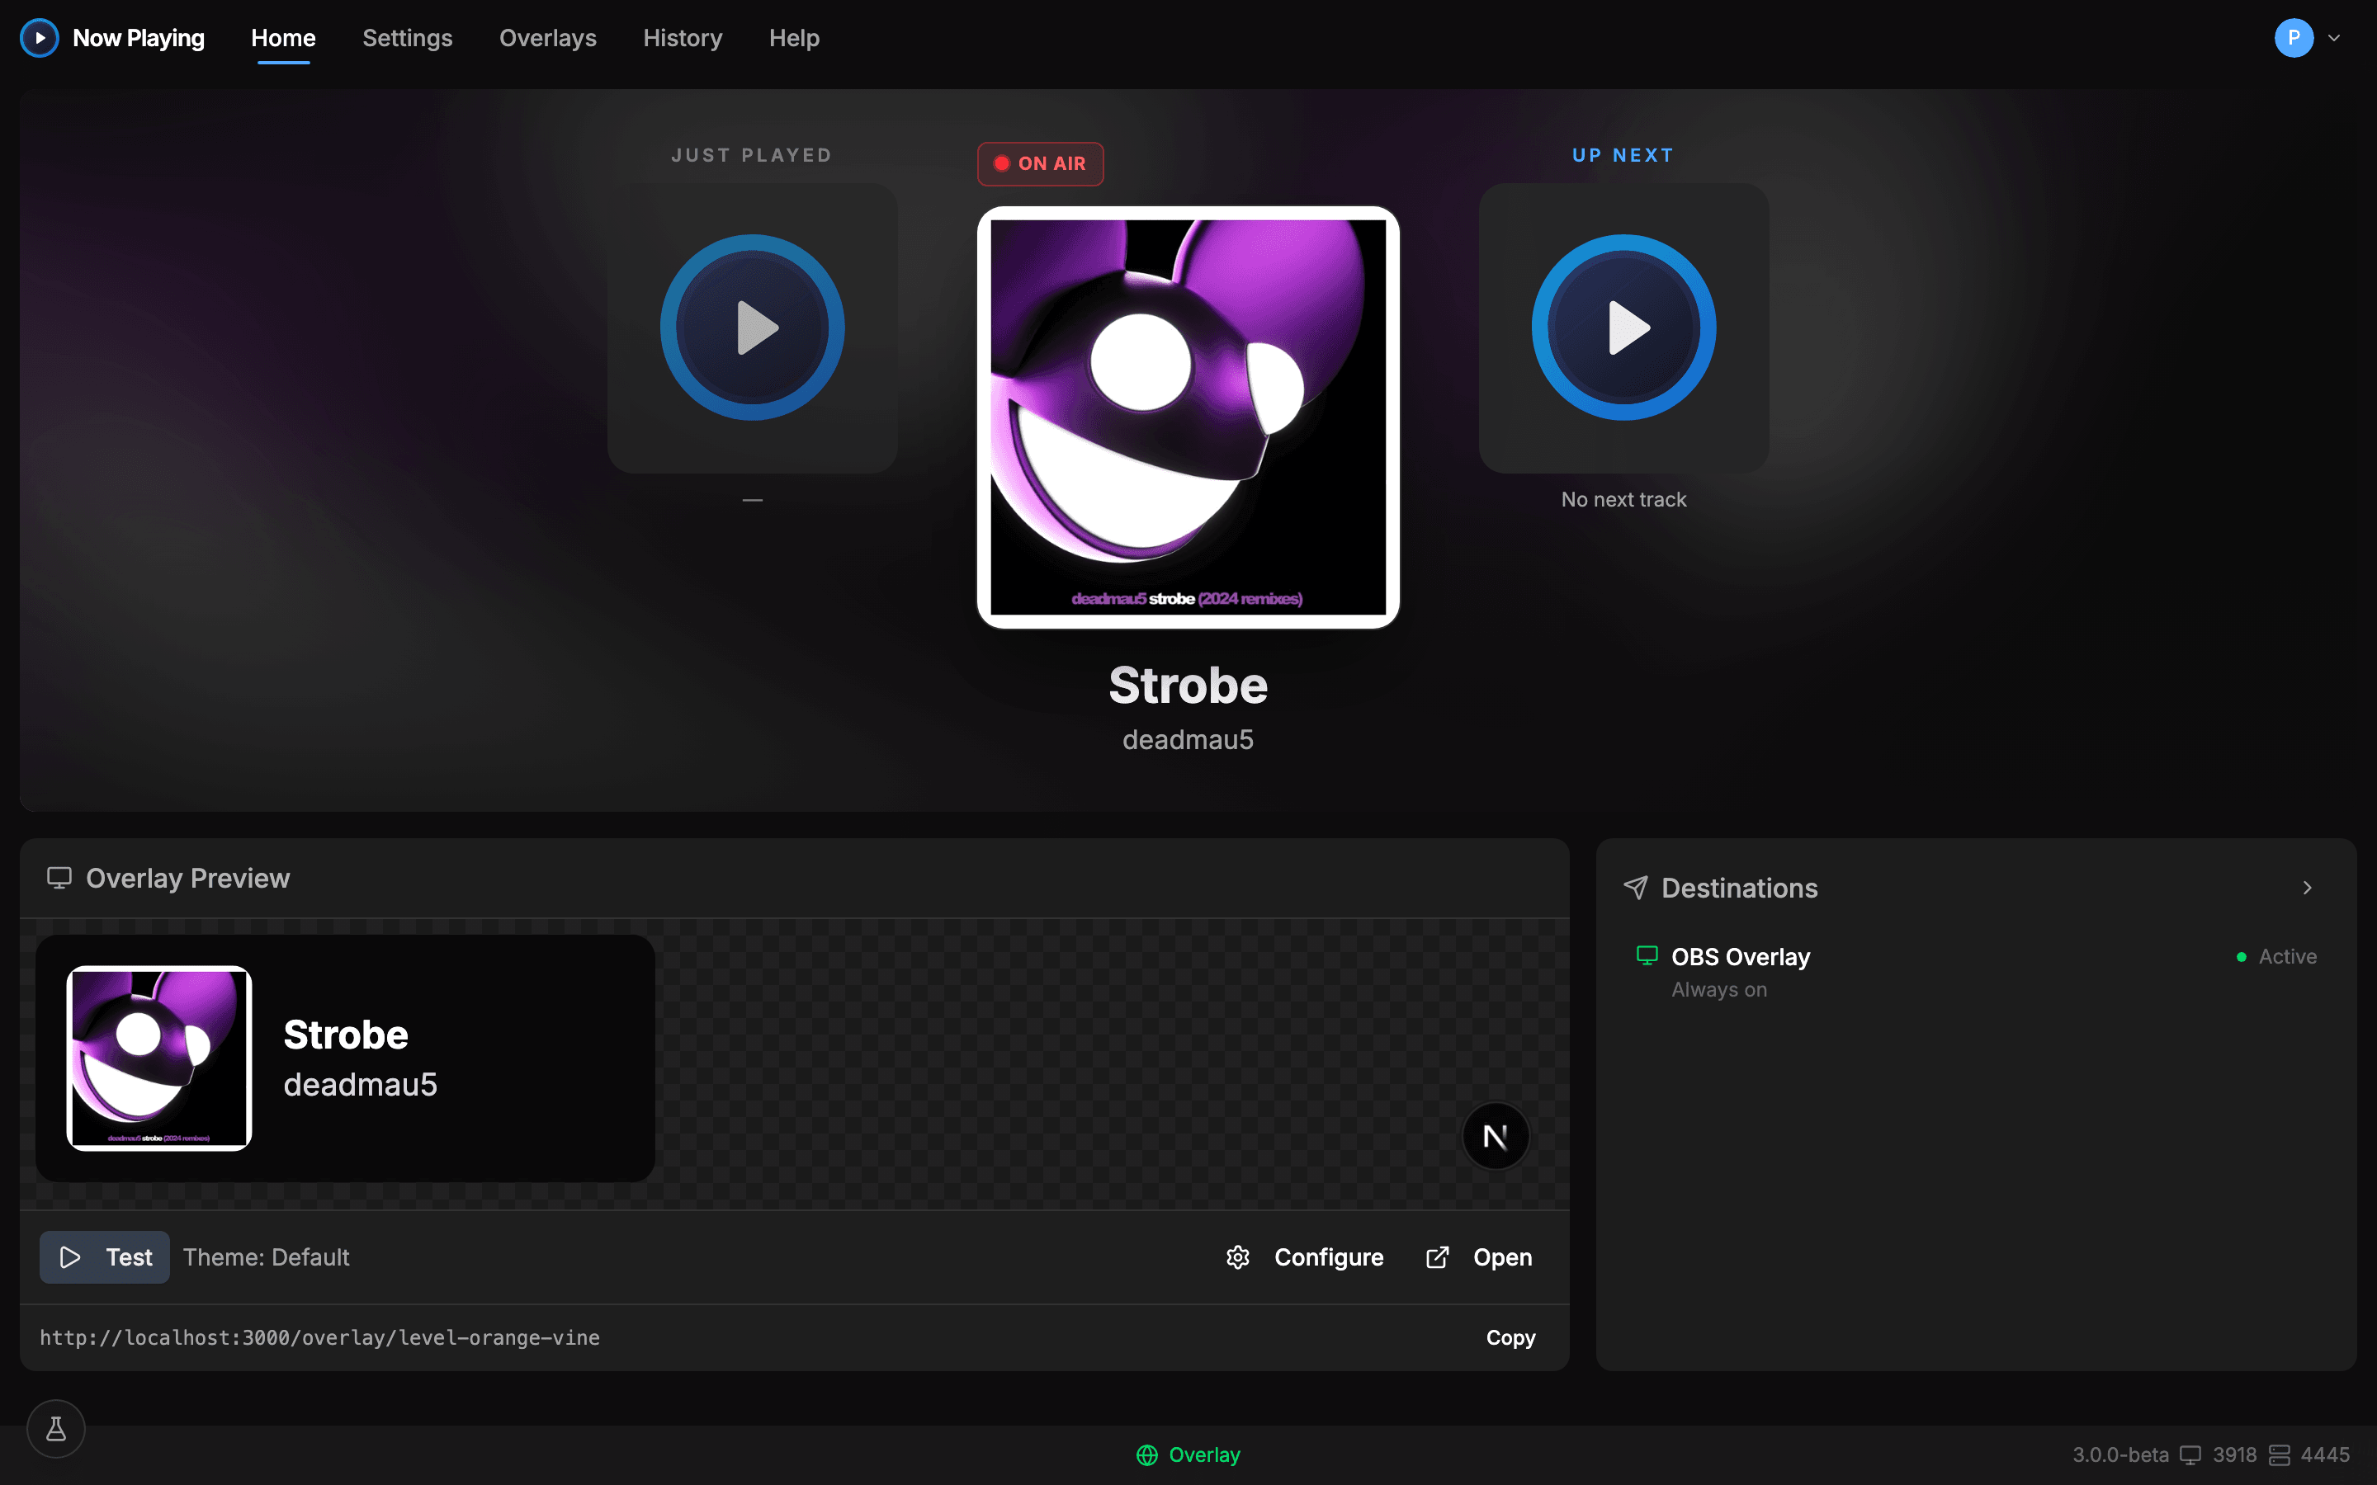
Task: Run the overlay Test button
Action: point(104,1257)
